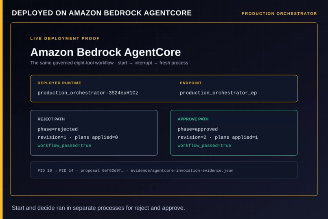
Task: Click the word 'interrupt' in the subtitle
Action: (143, 63)
